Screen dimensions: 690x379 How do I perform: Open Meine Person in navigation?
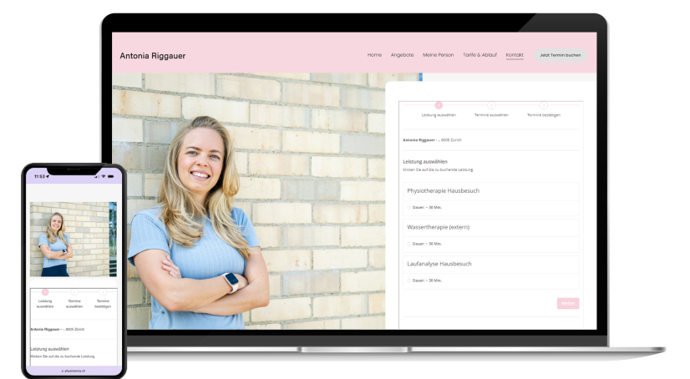click(x=439, y=55)
